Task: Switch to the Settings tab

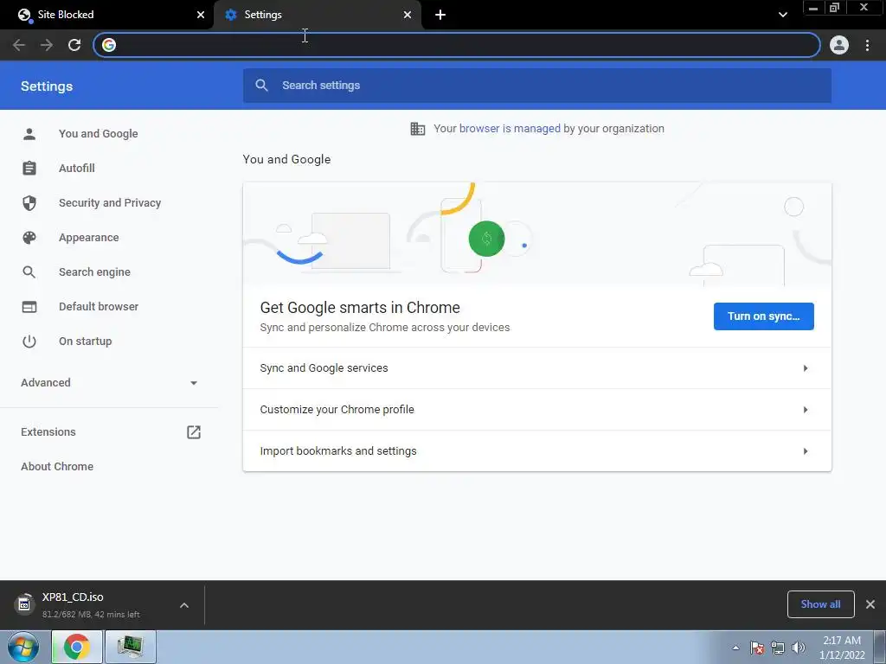Action: click(x=317, y=15)
